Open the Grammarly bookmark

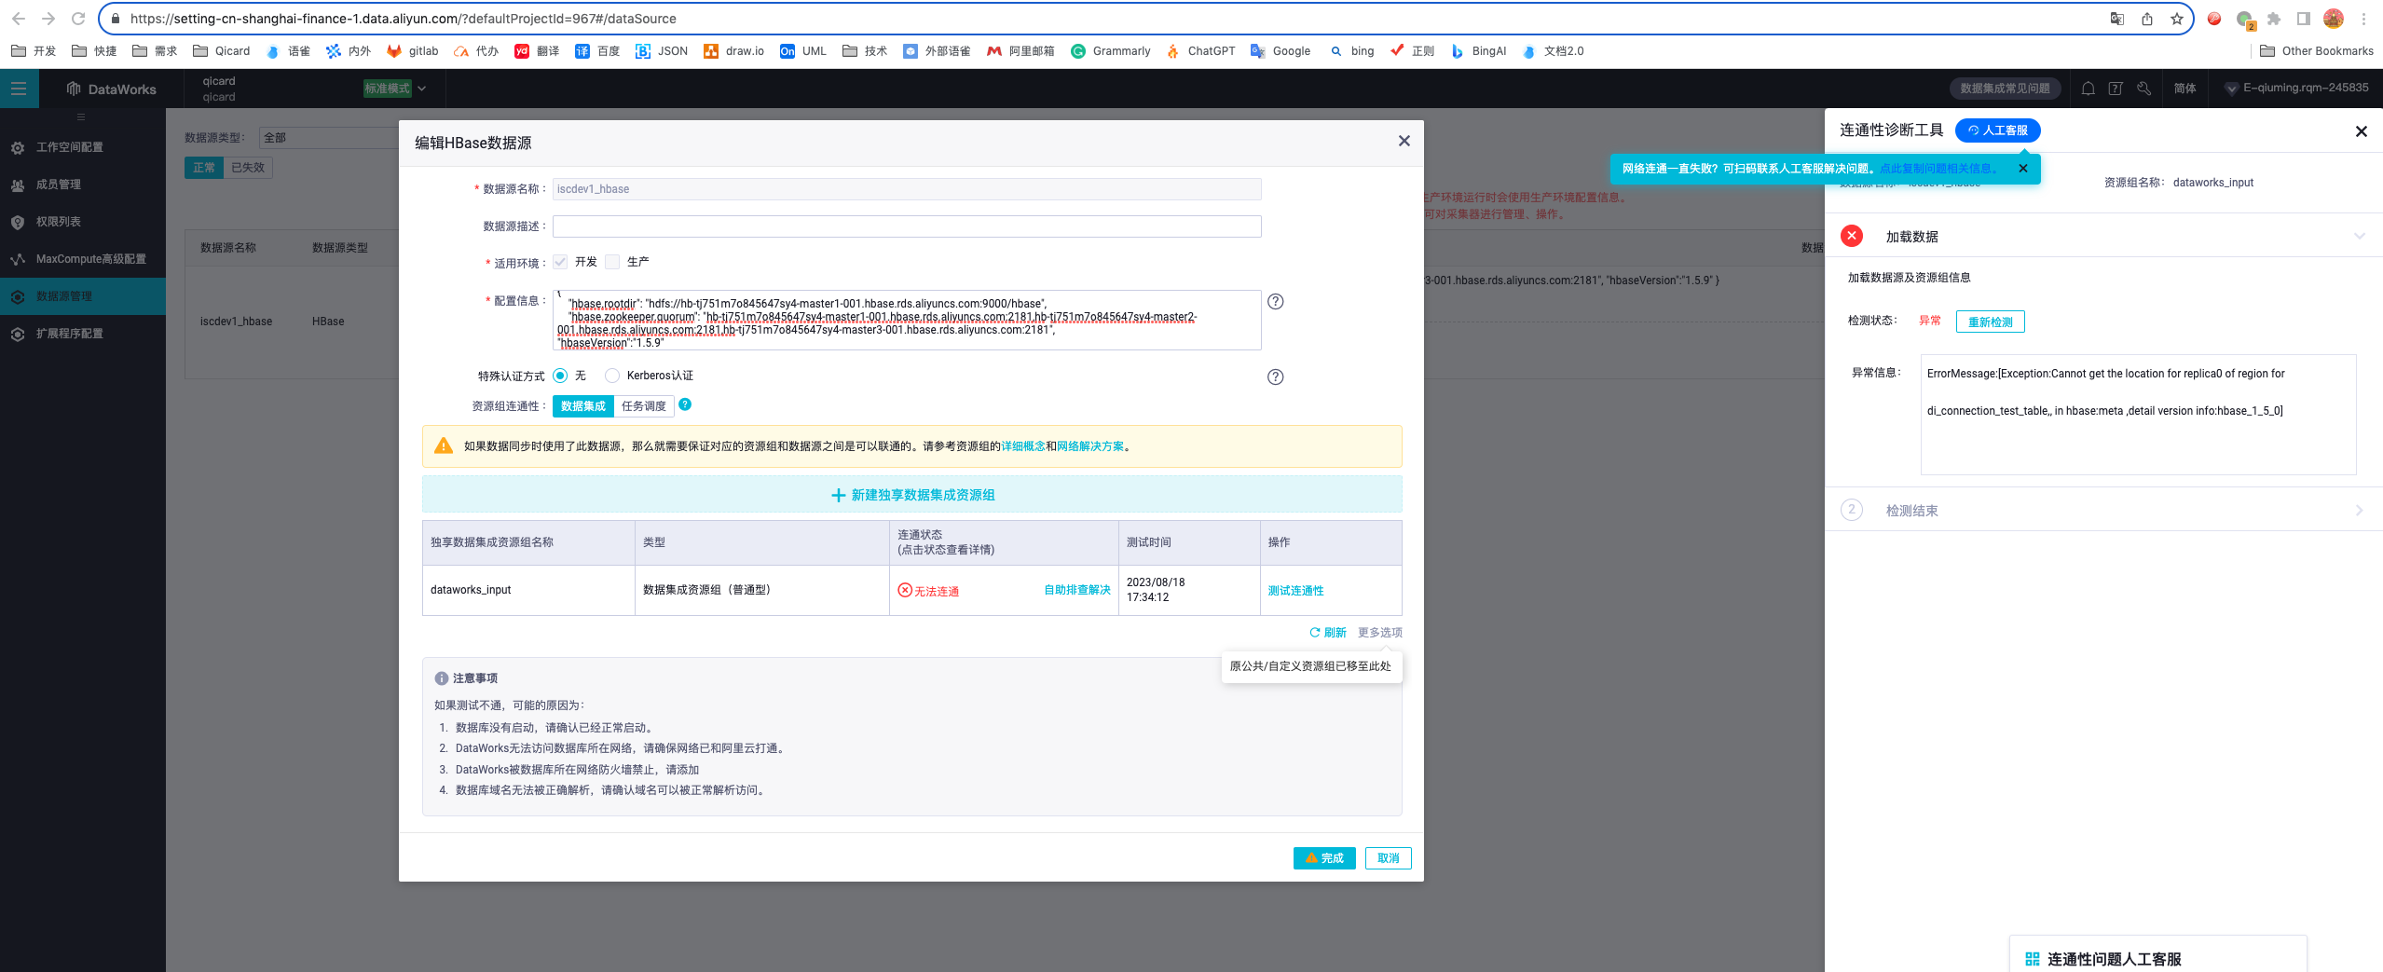(x=1111, y=51)
